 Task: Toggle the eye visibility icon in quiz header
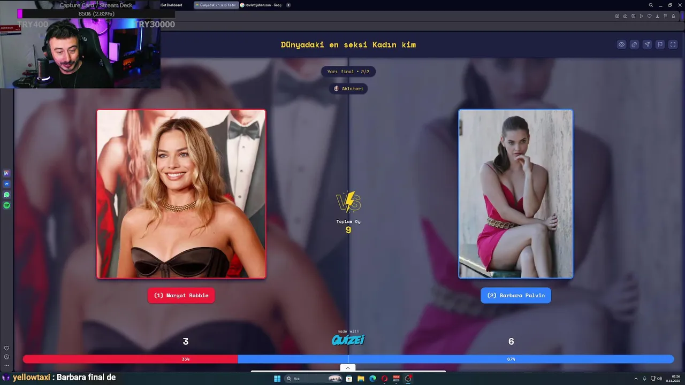coord(621,44)
